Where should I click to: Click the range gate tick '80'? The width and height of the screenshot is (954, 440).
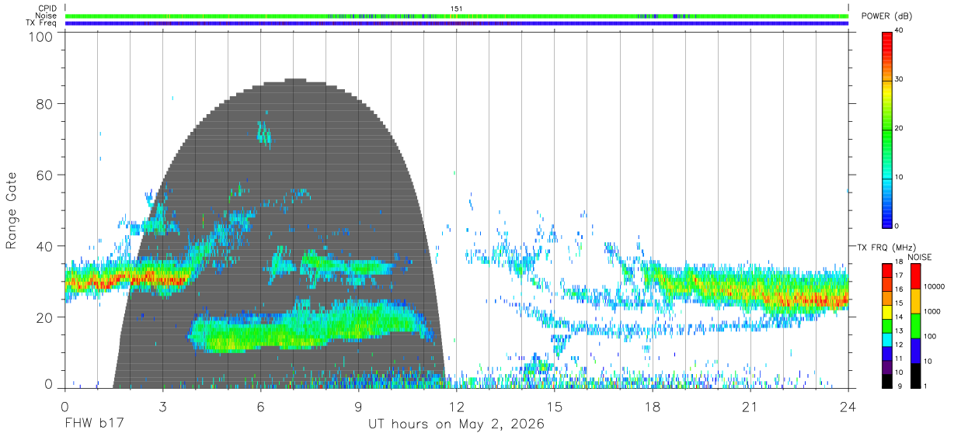click(46, 104)
